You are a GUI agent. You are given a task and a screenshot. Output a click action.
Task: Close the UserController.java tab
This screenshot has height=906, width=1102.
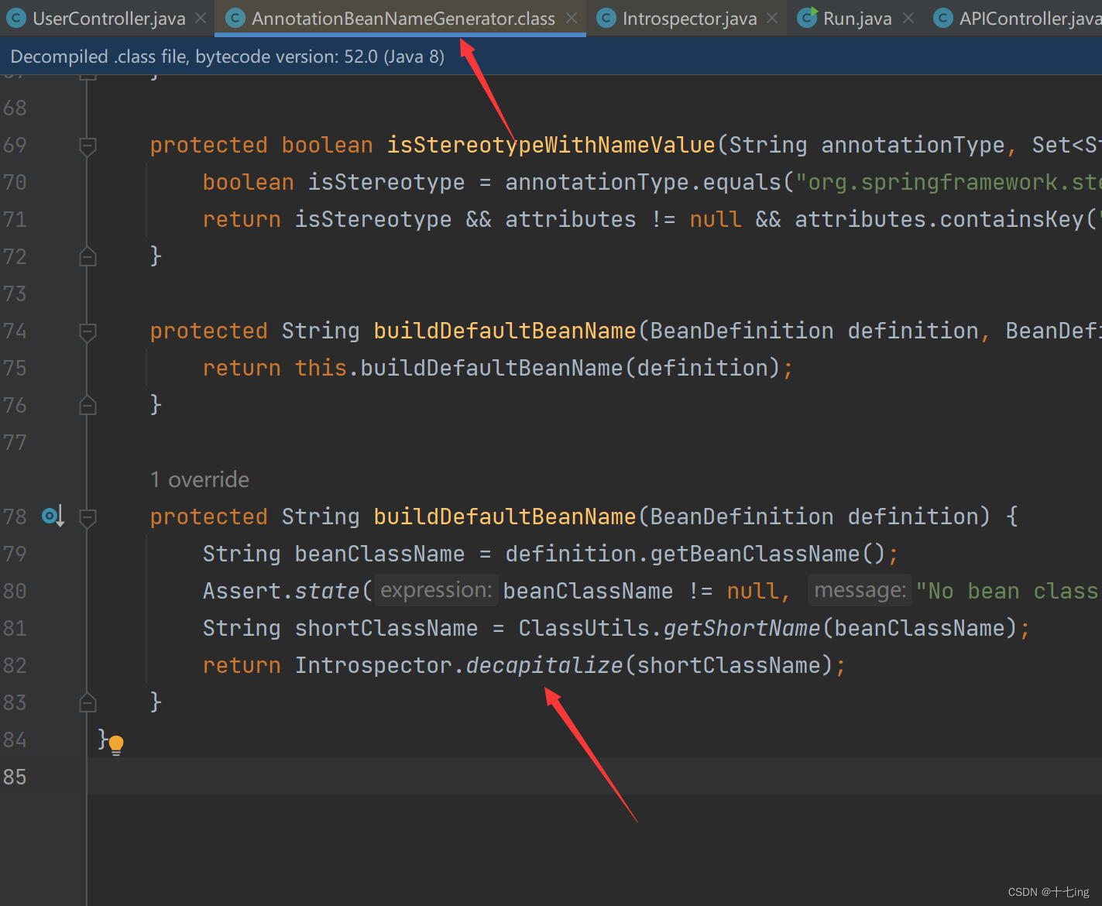(201, 18)
